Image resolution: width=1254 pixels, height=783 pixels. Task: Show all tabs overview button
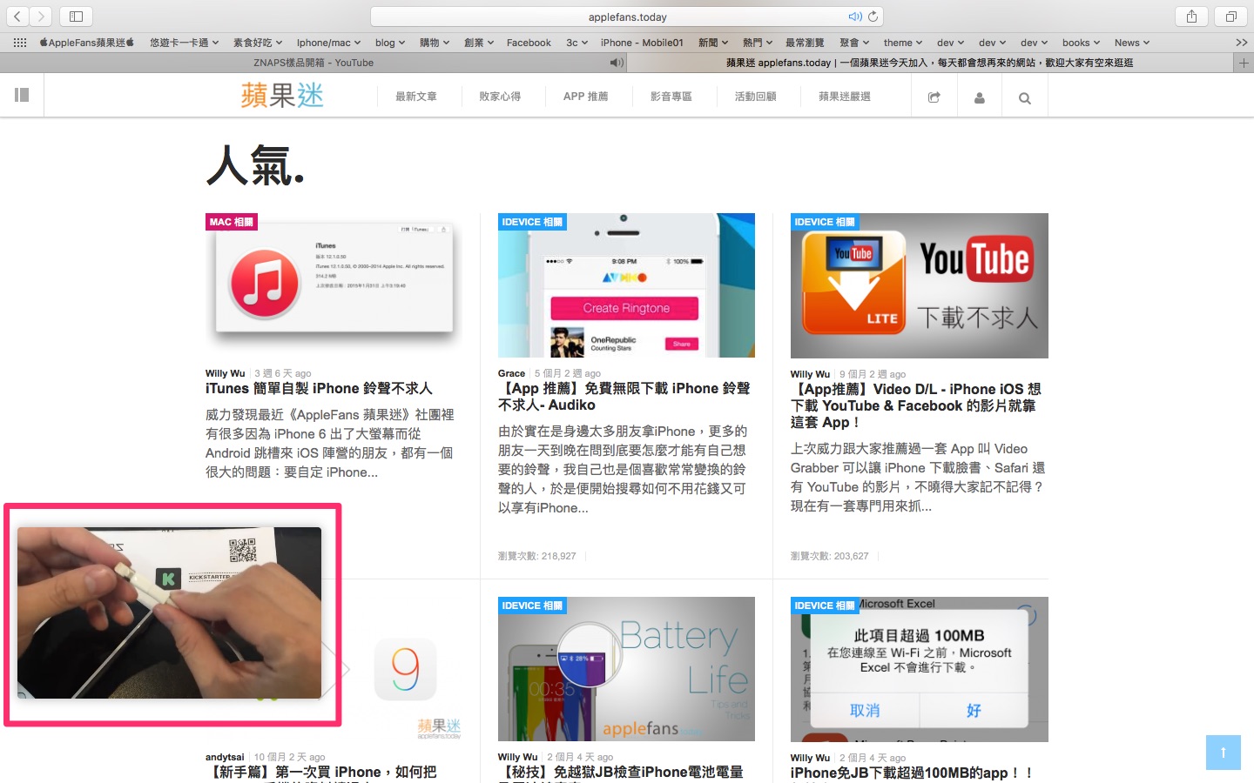(x=1231, y=16)
